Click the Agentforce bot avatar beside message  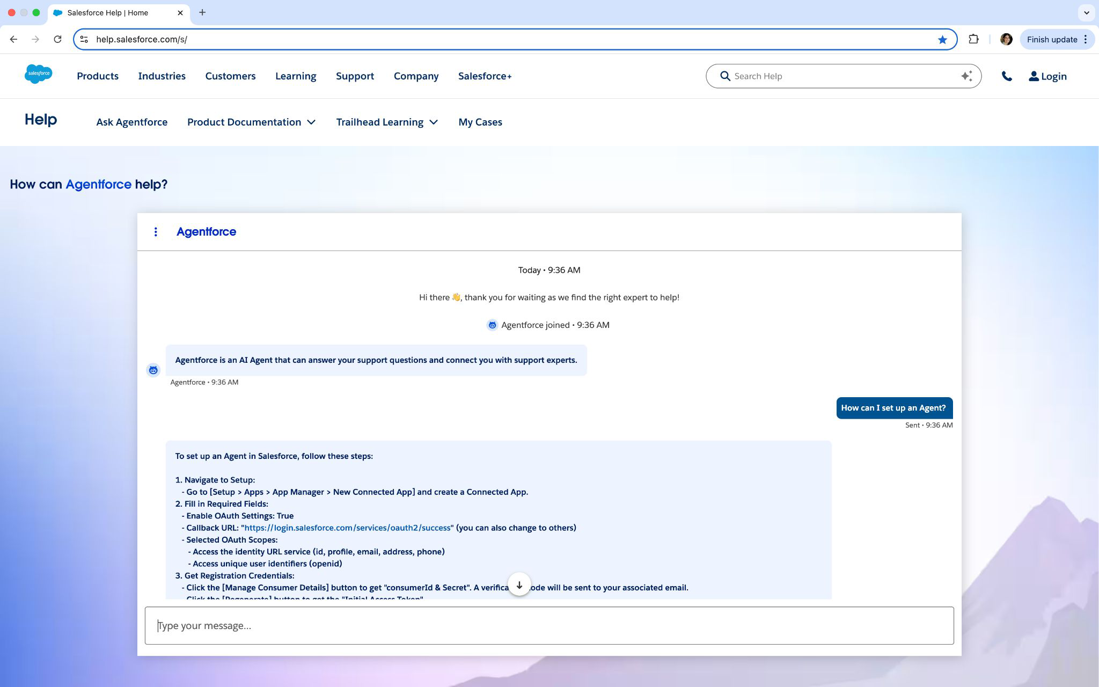pos(153,370)
